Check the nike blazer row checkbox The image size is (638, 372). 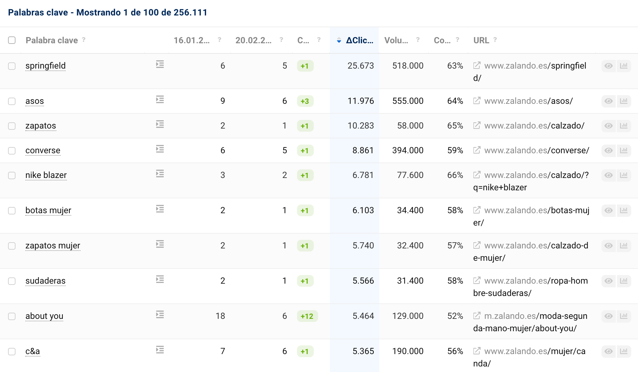click(x=12, y=175)
